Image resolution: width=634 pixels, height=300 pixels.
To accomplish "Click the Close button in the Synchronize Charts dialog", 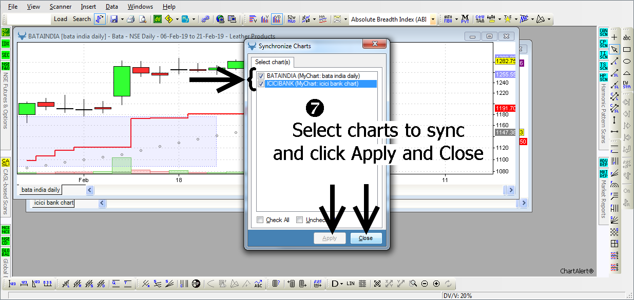I will tap(366, 238).
